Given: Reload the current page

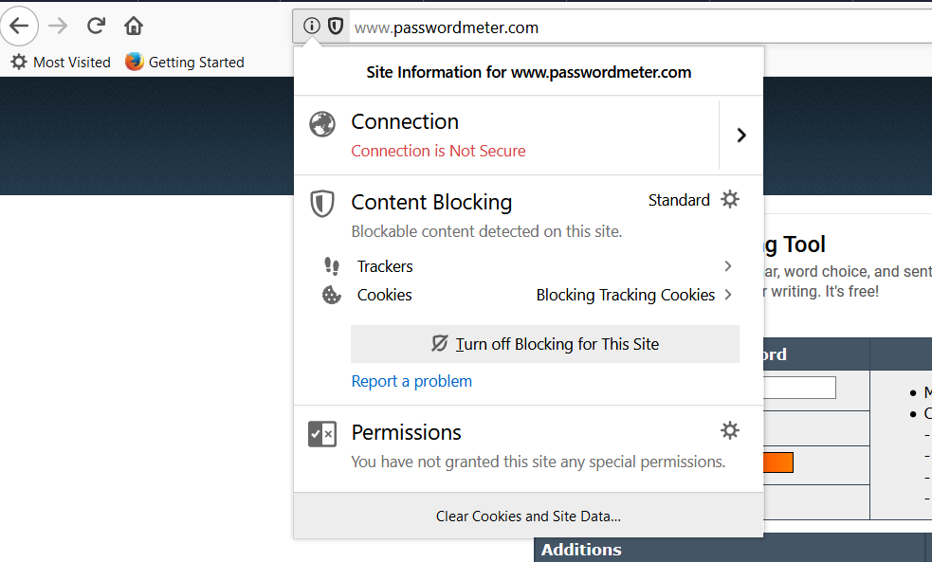Looking at the screenshot, I should coord(96,26).
